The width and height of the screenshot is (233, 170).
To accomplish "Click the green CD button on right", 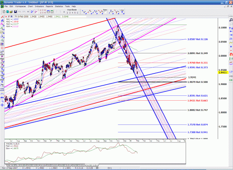I will tap(231, 80).
